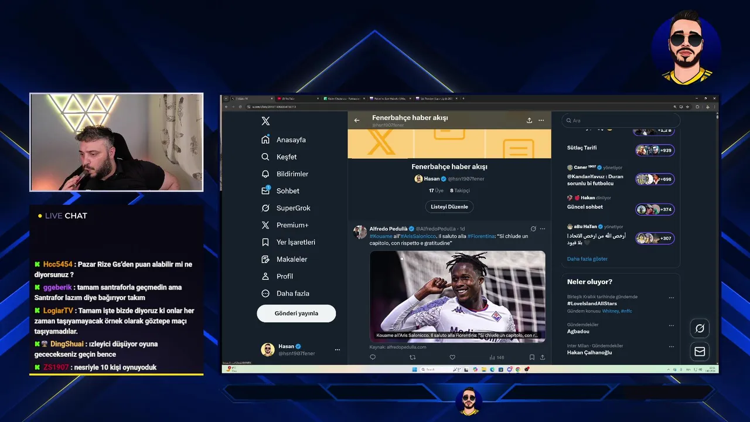Open the Hakan Çalhanoğlu trend
750x422 pixels.
pyautogui.click(x=589, y=352)
